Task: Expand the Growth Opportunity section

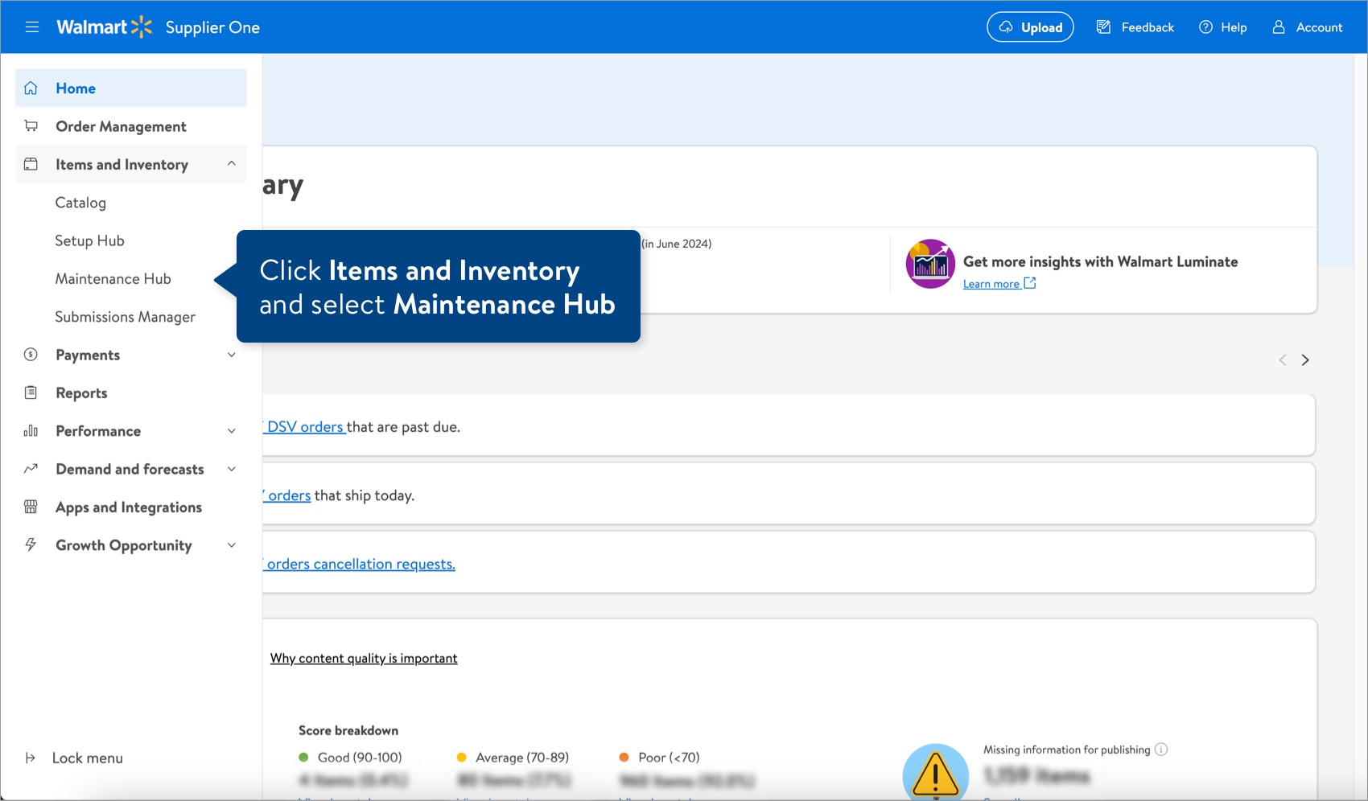Action: click(232, 545)
